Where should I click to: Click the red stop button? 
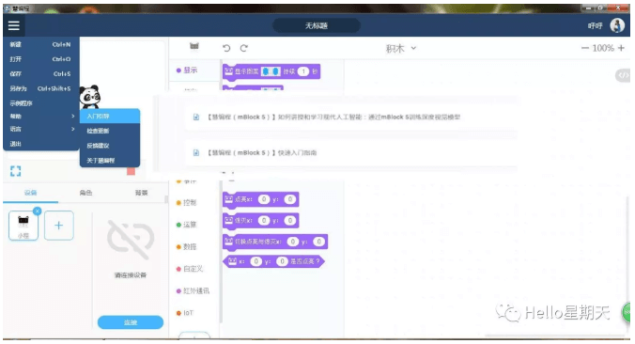pos(131,172)
